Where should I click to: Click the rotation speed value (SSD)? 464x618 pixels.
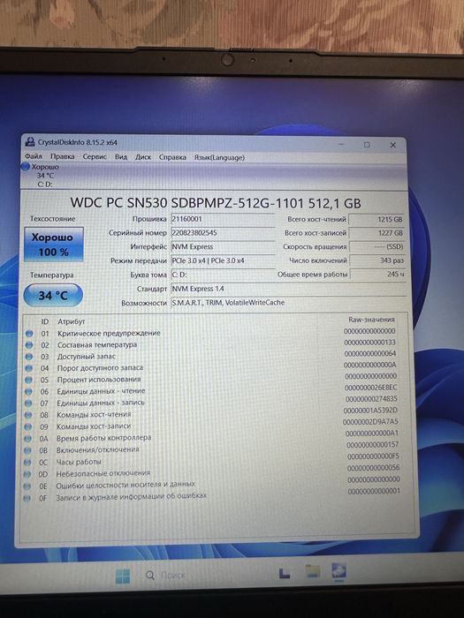[377, 246]
